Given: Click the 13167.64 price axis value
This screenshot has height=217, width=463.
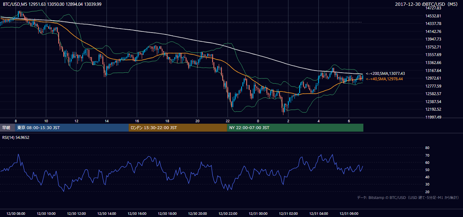Looking at the screenshot, I should 433,71.
